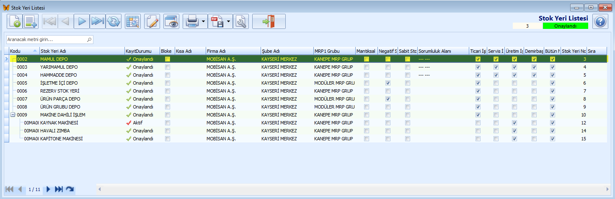615x199 pixels.
Task: Toggle Negatif checkbox for İŞLETME İÇİ DEPO
Action: pos(388,83)
